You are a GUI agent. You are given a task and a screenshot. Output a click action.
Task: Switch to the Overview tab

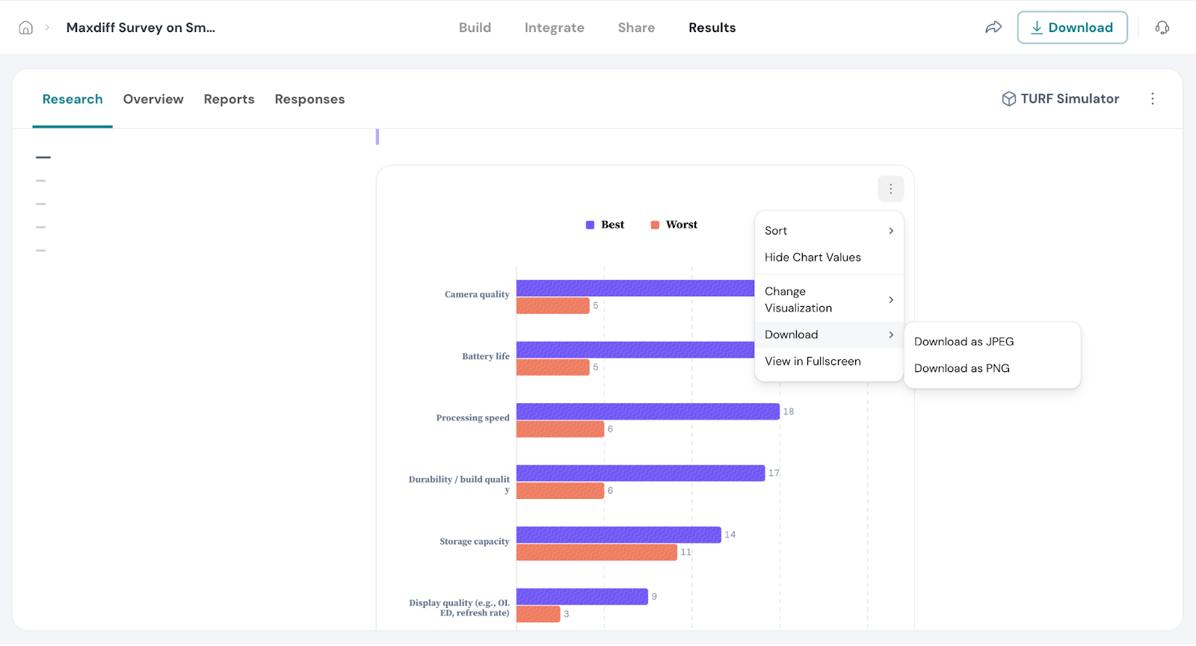[x=153, y=99]
